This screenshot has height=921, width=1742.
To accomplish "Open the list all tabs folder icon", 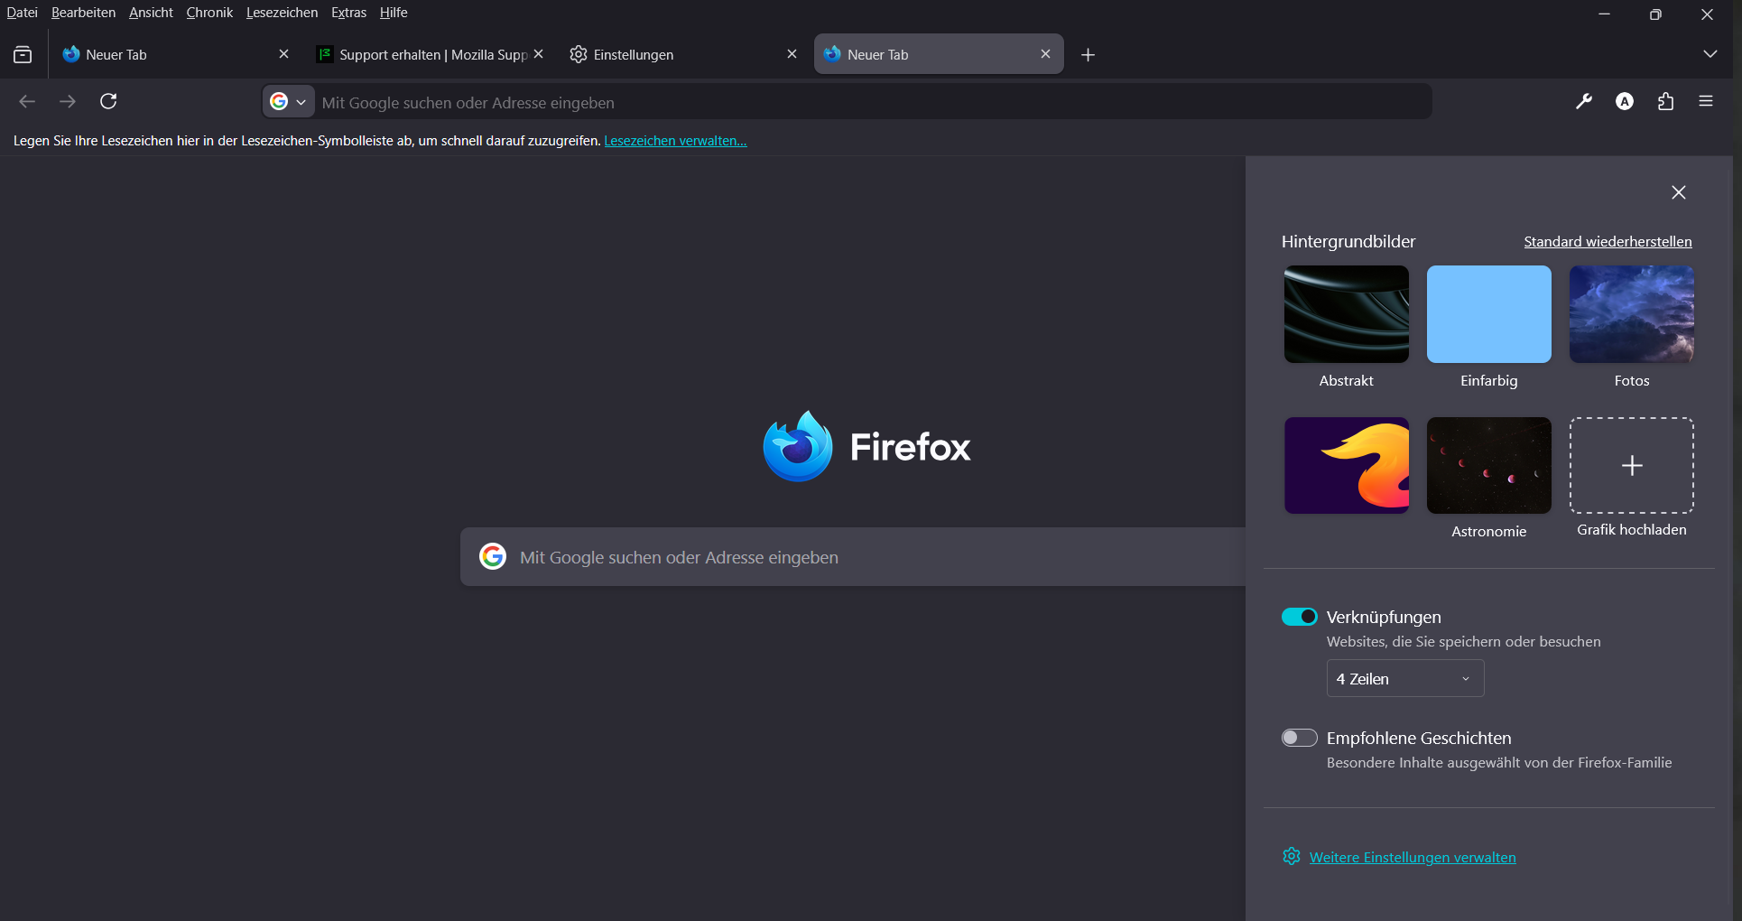I will click(x=23, y=55).
